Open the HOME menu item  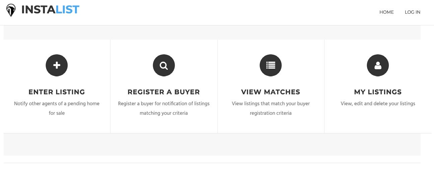tap(386, 12)
